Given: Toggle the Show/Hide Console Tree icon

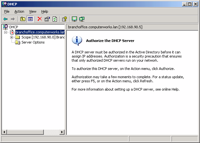Looking at the screenshot, I should (30, 19).
